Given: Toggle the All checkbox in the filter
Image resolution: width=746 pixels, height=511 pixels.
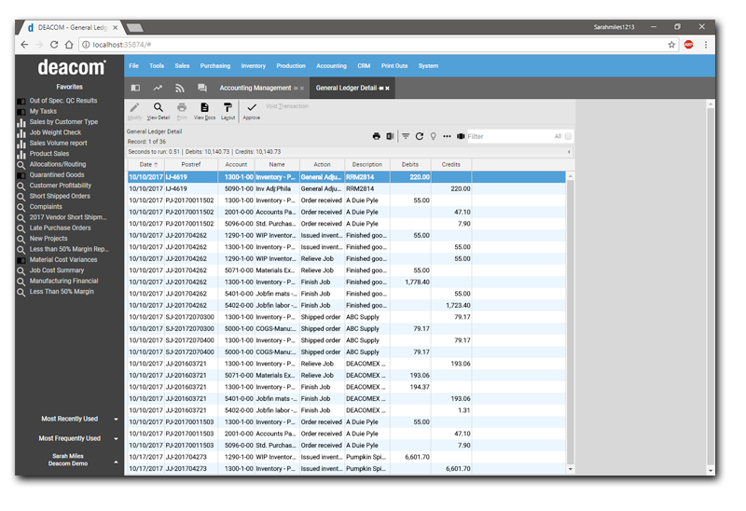Looking at the screenshot, I should pyautogui.click(x=568, y=136).
